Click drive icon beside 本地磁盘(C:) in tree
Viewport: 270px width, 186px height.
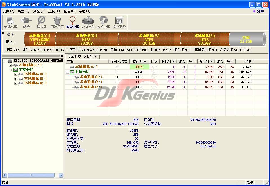tap(15, 65)
